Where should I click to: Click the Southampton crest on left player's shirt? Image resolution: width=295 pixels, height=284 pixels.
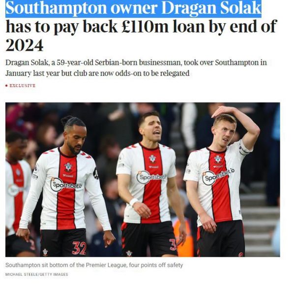pos(68,167)
